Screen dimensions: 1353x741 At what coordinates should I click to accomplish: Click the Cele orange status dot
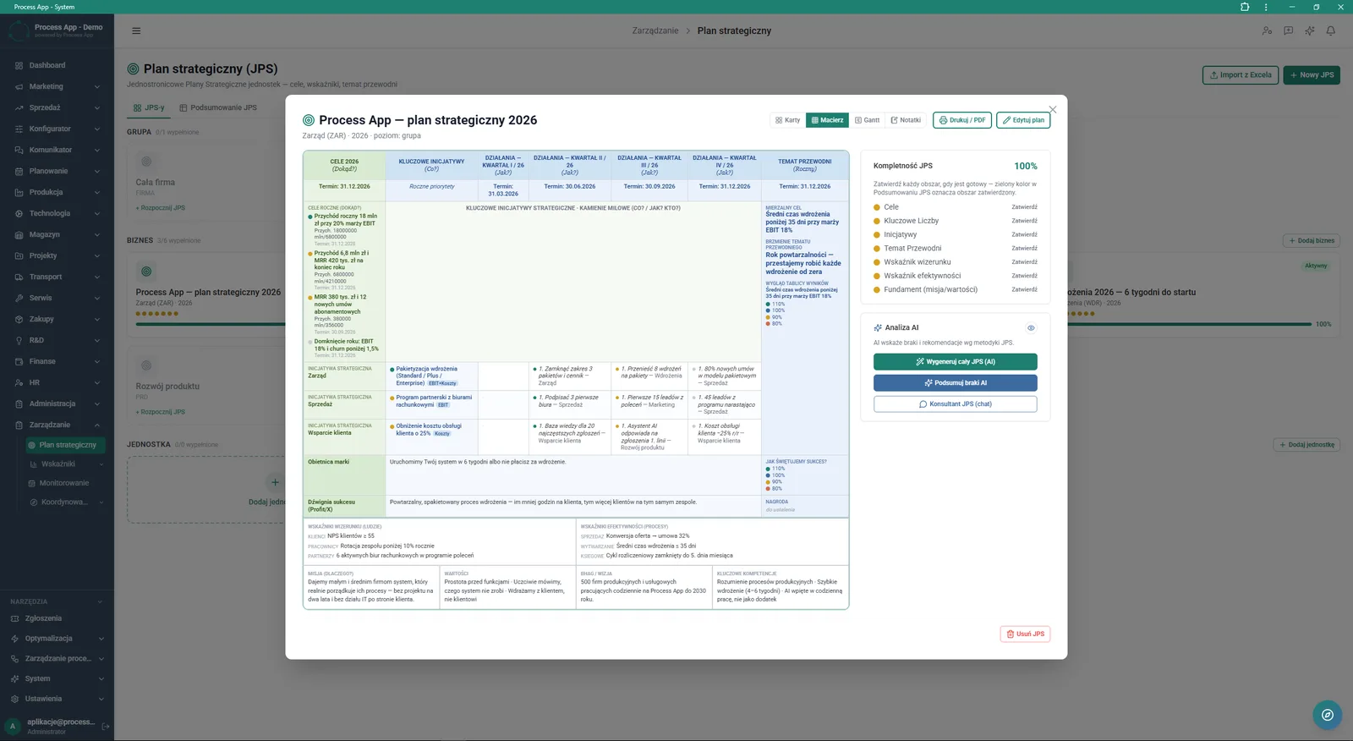(x=877, y=207)
